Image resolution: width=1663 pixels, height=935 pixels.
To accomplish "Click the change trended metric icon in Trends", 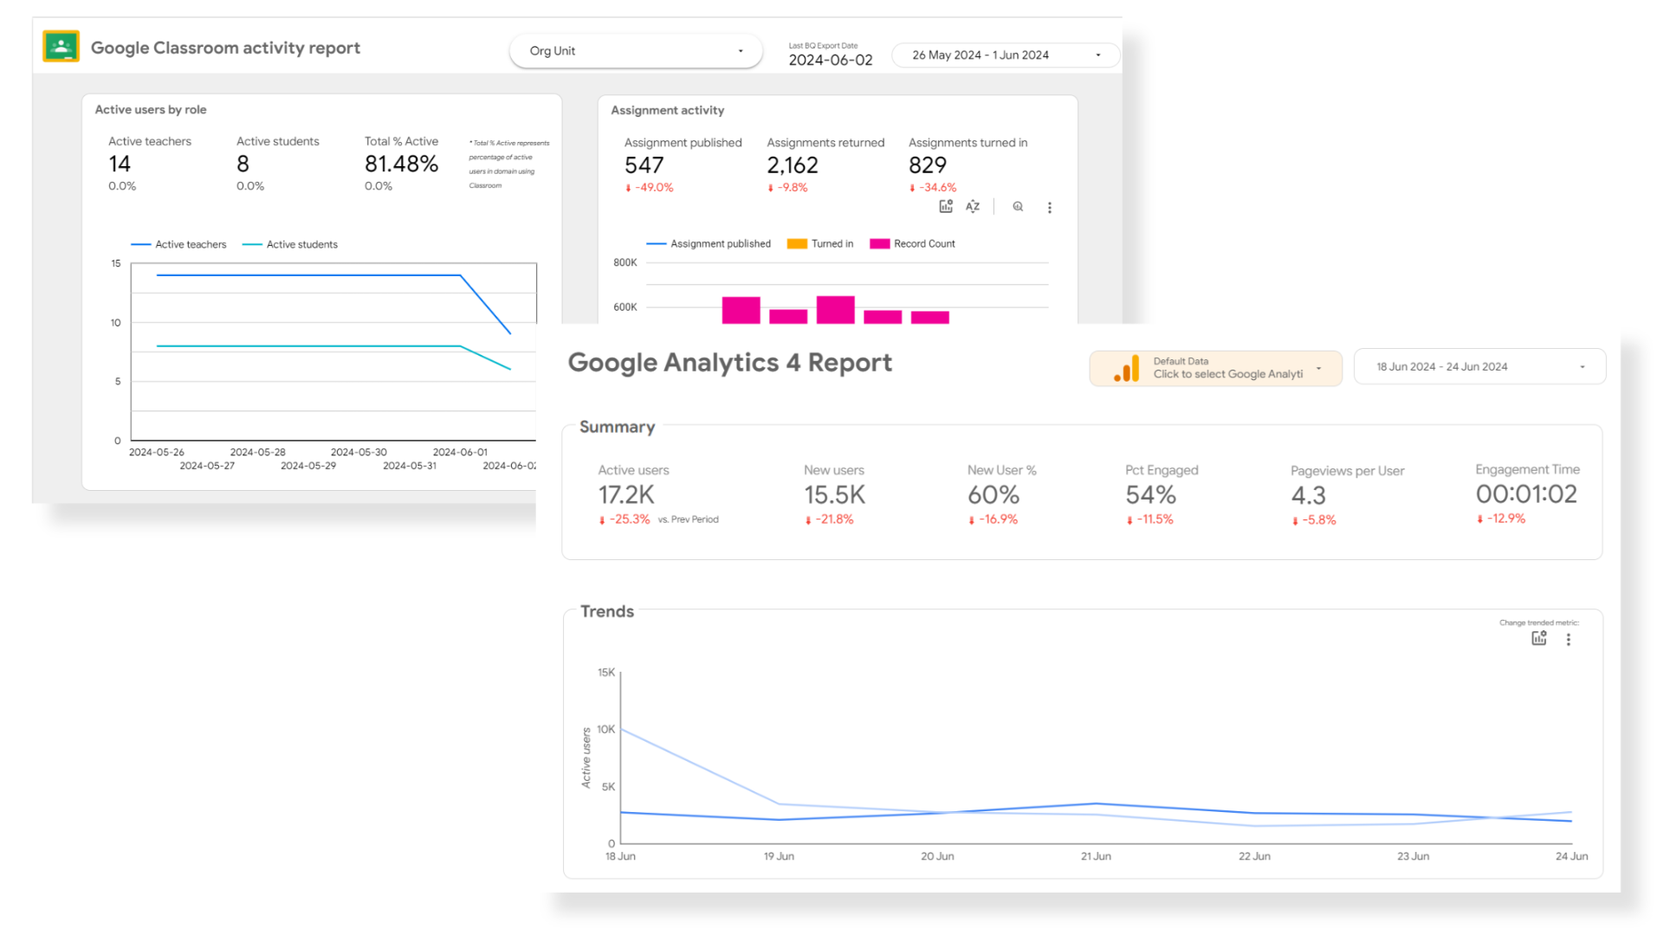I will point(1539,638).
